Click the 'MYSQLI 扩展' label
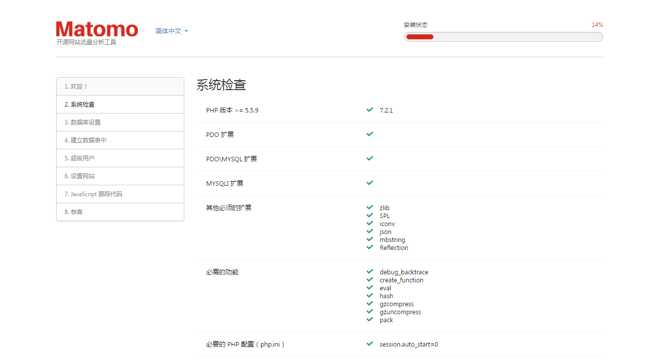The height and width of the screenshot is (362, 660). [x=225, y=184]
